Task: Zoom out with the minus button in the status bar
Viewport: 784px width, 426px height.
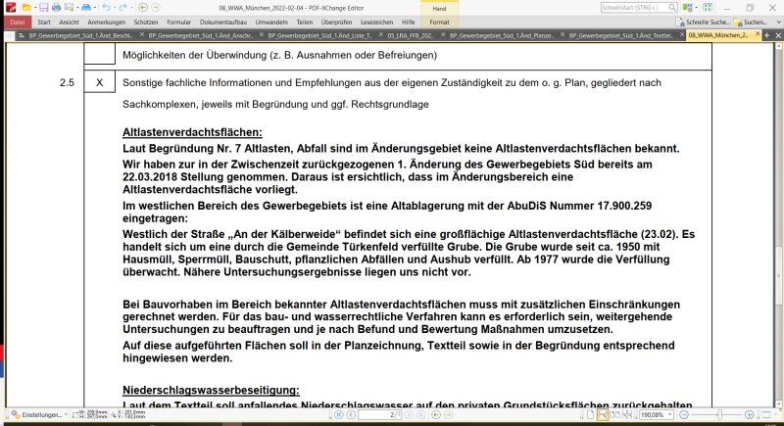Action: tap(684, 414)
